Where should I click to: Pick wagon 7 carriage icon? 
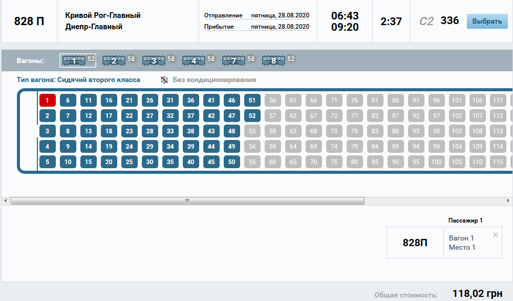[233, 61]
